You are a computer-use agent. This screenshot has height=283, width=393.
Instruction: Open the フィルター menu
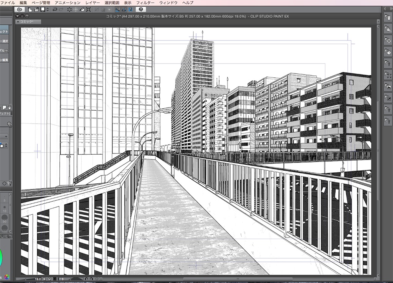145,2
